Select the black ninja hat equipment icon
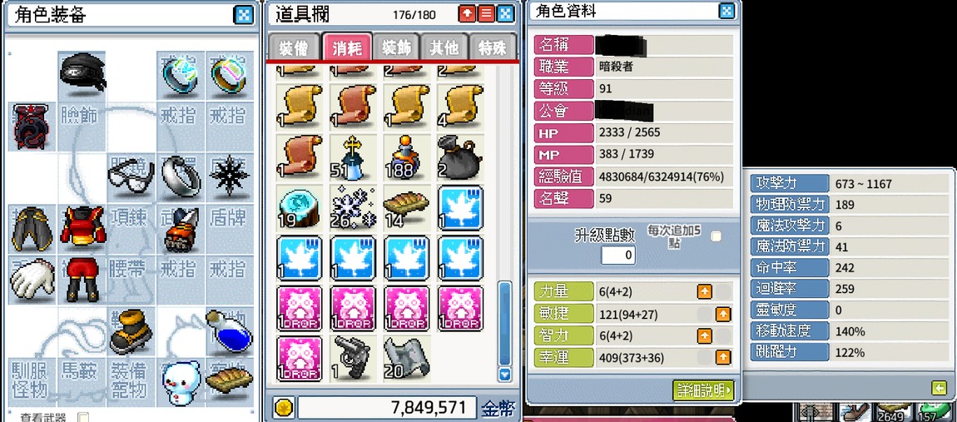This screenshot has width=957, height=422. pyautogui.click(x=83, y=73)
